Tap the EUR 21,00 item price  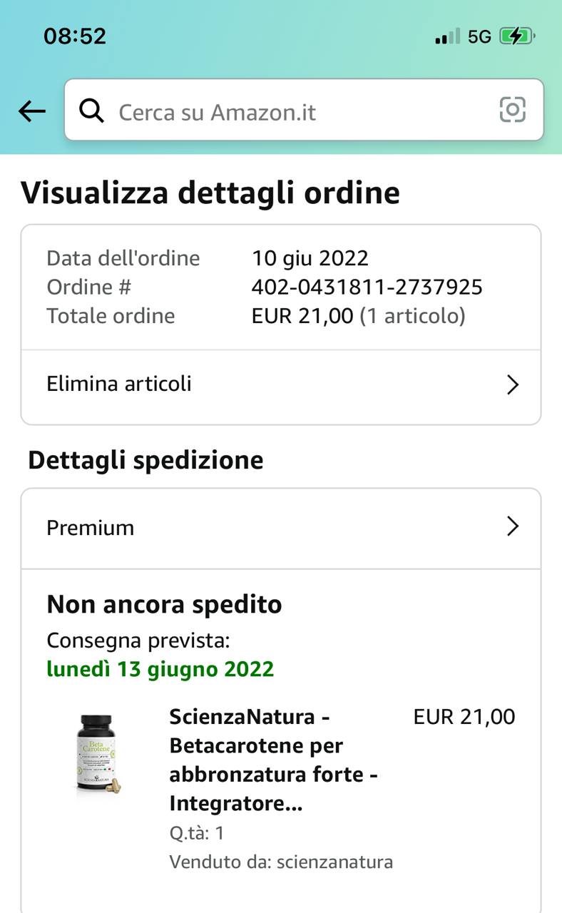(x=464, y=717)
